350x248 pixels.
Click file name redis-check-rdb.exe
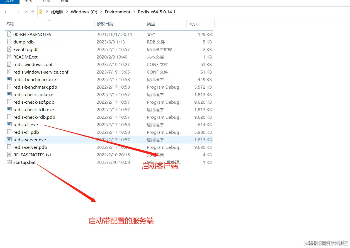tap(34, 110)
